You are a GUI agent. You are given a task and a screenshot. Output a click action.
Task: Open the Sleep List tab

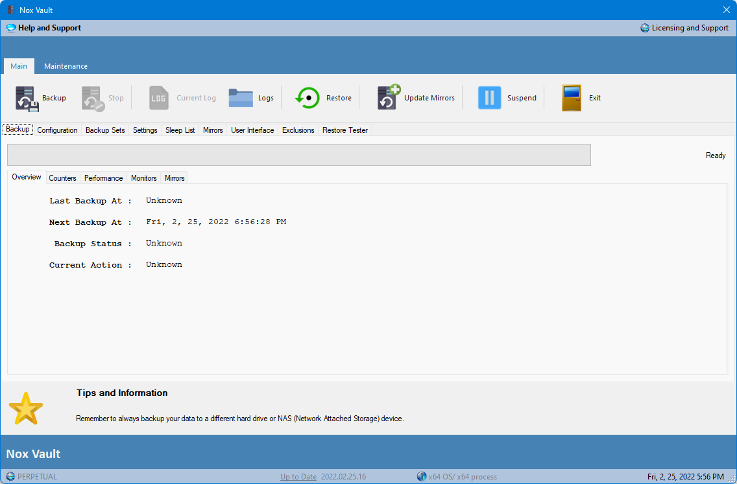pyautogui.click(x=180, y=130)
